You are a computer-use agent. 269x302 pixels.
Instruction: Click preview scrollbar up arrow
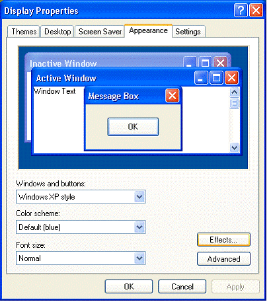pos(234,93)
